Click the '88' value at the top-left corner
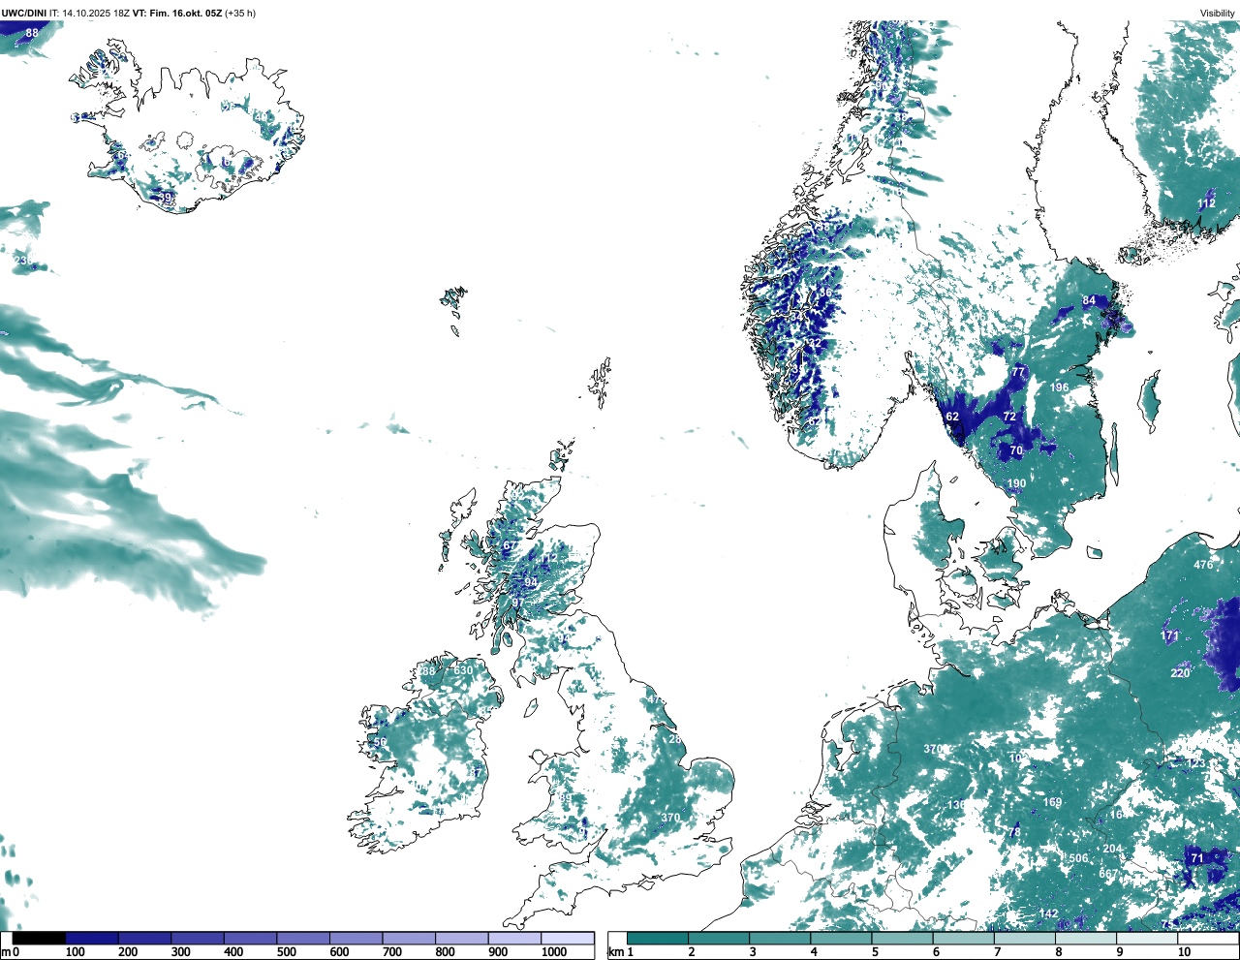Image resolution: width=1240 pixels, height=960 pixels. tap(32, 32)
